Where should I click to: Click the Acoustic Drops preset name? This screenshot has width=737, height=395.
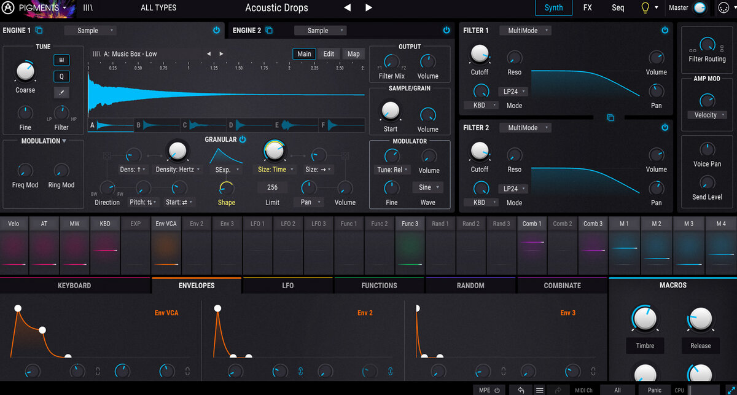click(276, 8)
